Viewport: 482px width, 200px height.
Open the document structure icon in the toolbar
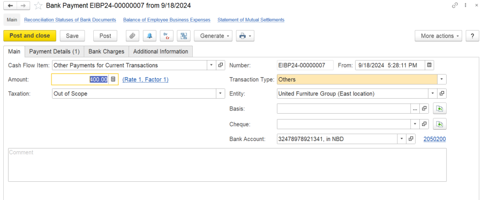tap(184, 36)
